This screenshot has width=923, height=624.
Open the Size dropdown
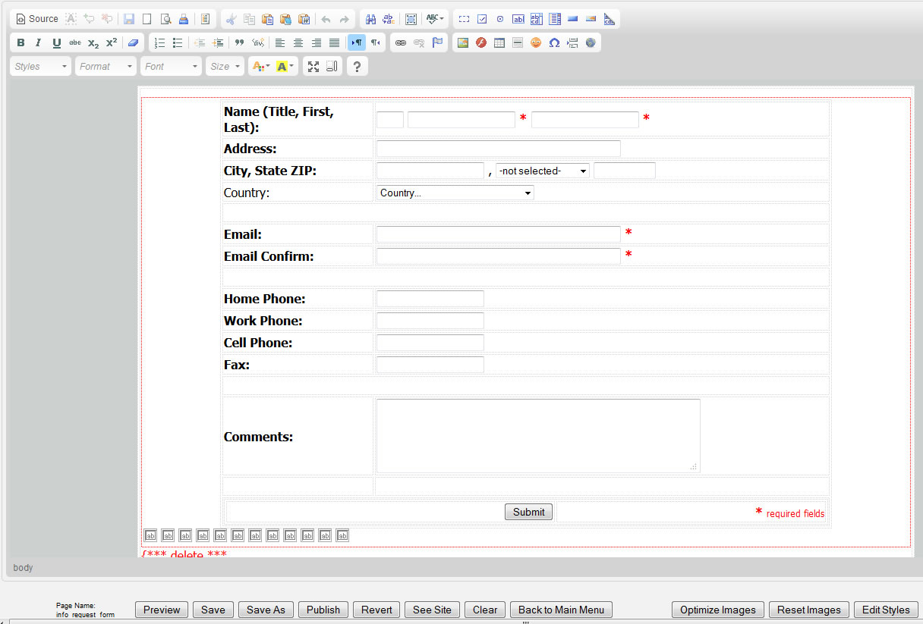[225, 67]
